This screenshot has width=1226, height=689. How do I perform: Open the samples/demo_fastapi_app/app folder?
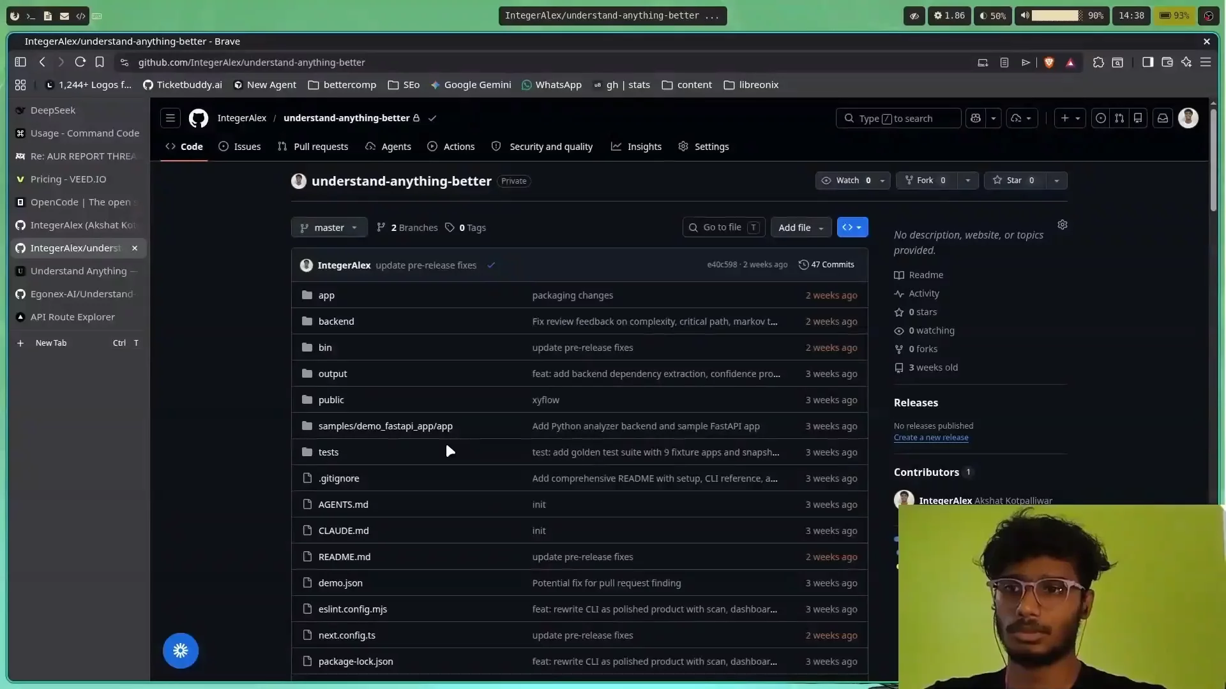point(386,426)
